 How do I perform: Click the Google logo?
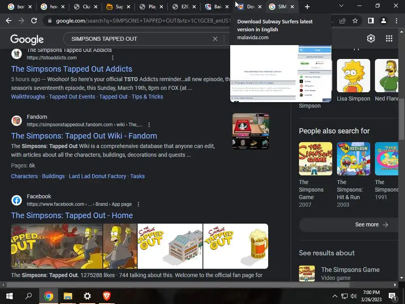point(27,39)
